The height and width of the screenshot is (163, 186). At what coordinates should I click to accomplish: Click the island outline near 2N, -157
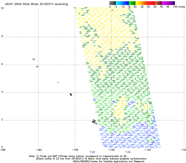click(x=95, y=122)
